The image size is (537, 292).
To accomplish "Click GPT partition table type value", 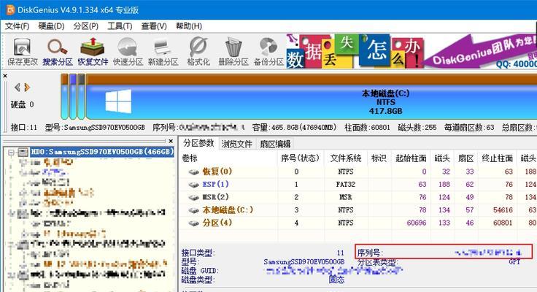I will (x=514, y=262).
